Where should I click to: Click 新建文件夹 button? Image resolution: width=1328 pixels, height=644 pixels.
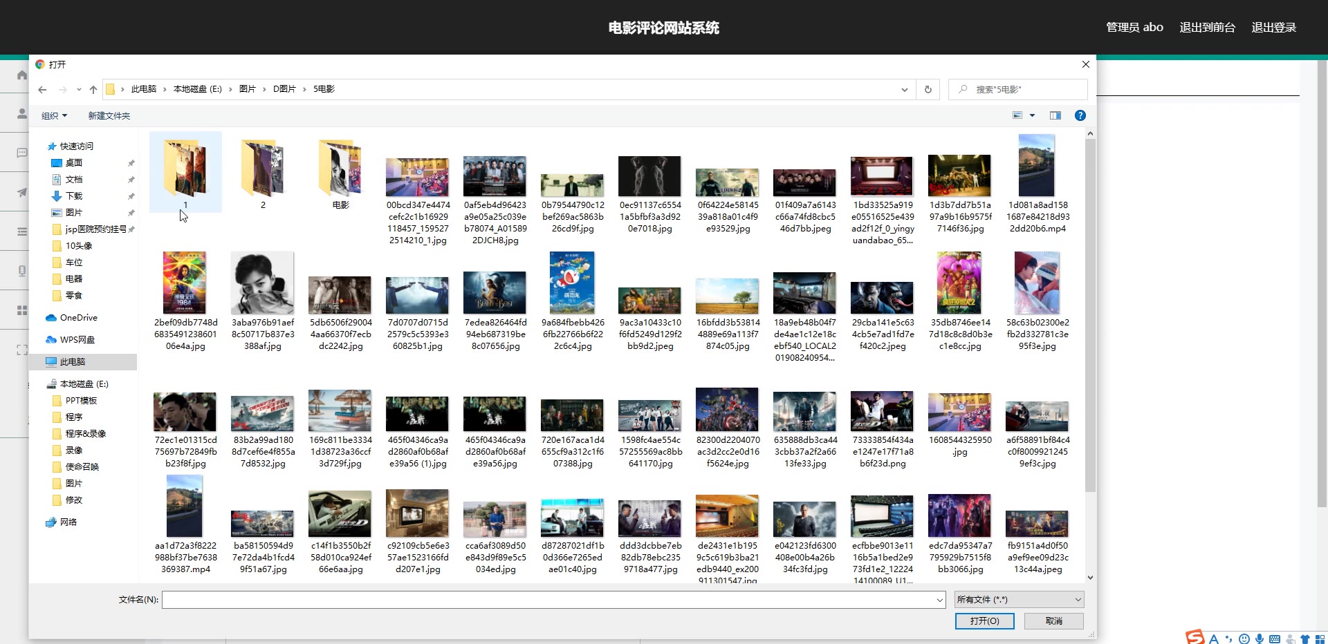point(109,115)
